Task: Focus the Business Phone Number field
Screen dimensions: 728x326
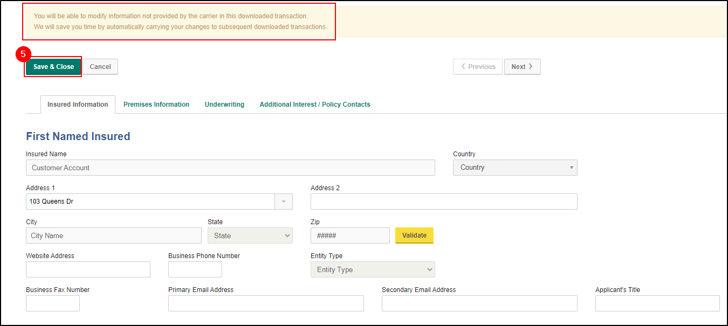Action: click(195, 269)
